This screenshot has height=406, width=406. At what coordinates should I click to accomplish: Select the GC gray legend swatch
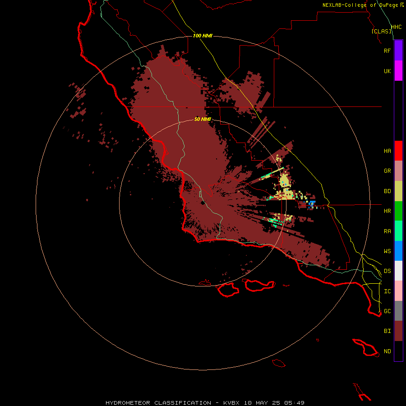pyautogui.click(x=398, y=311)
